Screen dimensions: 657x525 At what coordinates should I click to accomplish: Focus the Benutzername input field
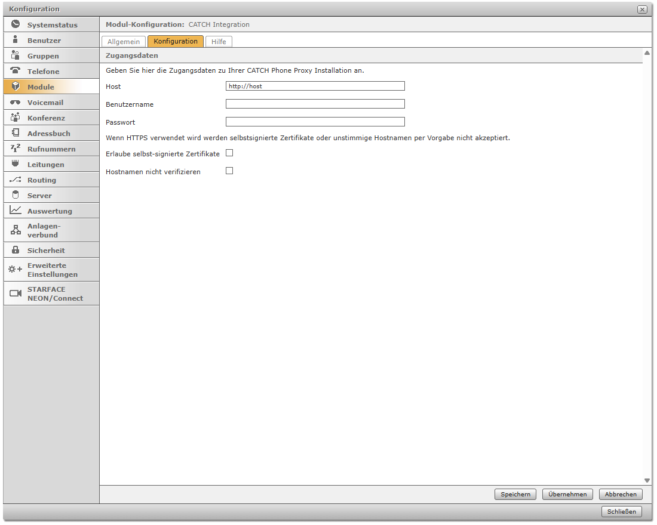[315, 104]
